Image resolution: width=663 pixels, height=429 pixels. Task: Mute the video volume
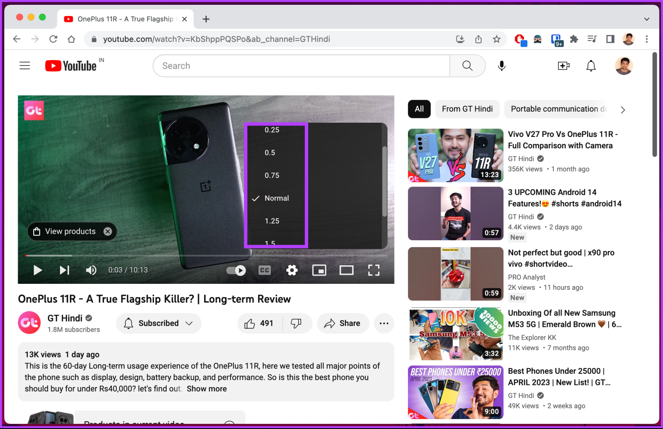coord(91,270)
